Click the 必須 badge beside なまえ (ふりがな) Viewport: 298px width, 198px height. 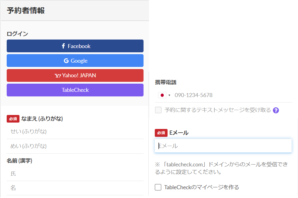[x=13, y=119]
